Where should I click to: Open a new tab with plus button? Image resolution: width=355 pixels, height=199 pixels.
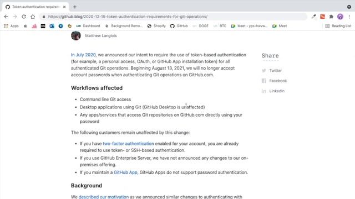(x=75, y=7)
